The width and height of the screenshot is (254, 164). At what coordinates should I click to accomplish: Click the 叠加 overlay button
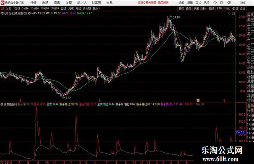189,8
